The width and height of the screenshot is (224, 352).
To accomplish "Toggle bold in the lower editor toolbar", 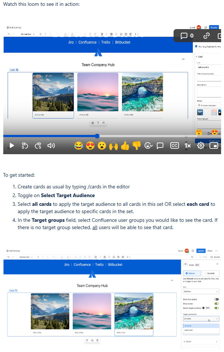I will point(38,257).
